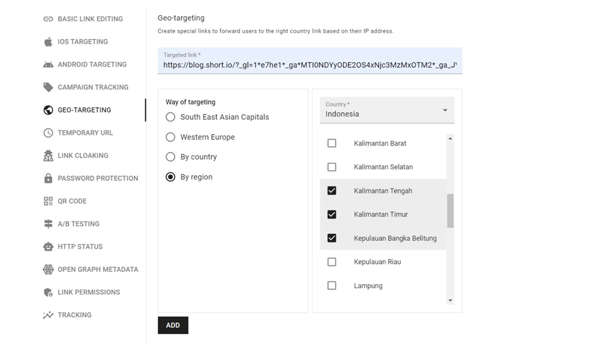613x344 pixels.
Task: Click the Password Protection lock icon
Action: pyautogui.click(x=48, y=178)
